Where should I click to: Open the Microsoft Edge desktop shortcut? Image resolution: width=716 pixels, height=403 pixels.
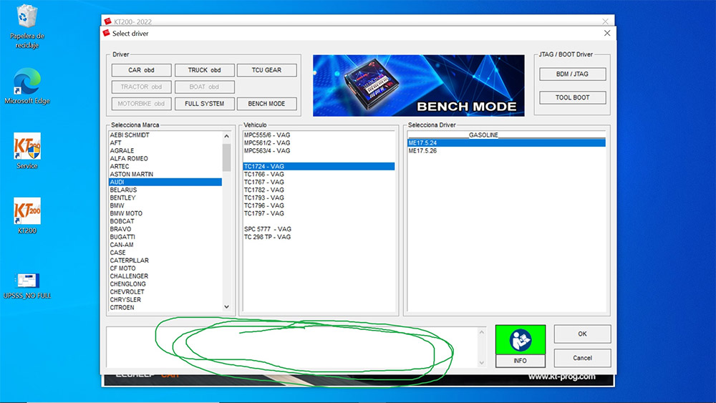click(x=27, y=86)
